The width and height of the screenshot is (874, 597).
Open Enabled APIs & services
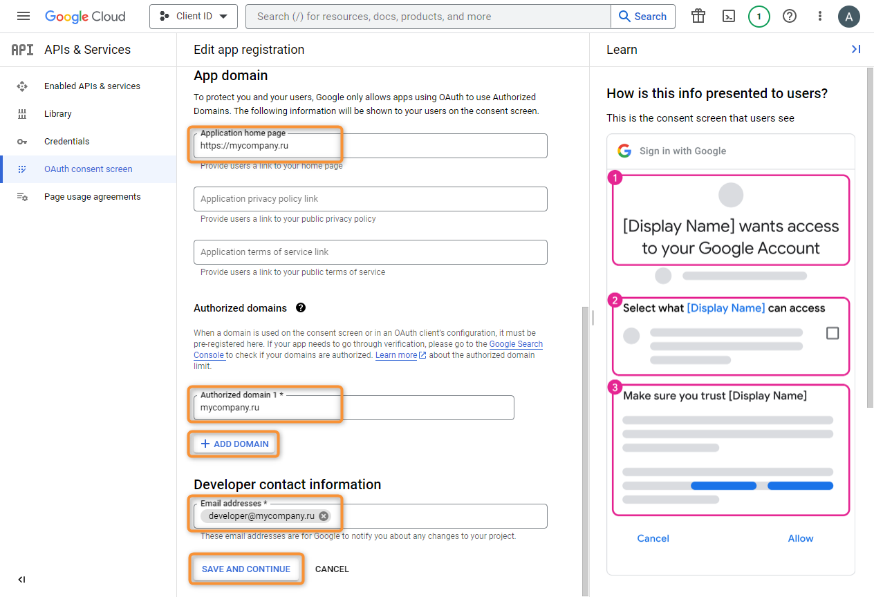coord(89,86)
